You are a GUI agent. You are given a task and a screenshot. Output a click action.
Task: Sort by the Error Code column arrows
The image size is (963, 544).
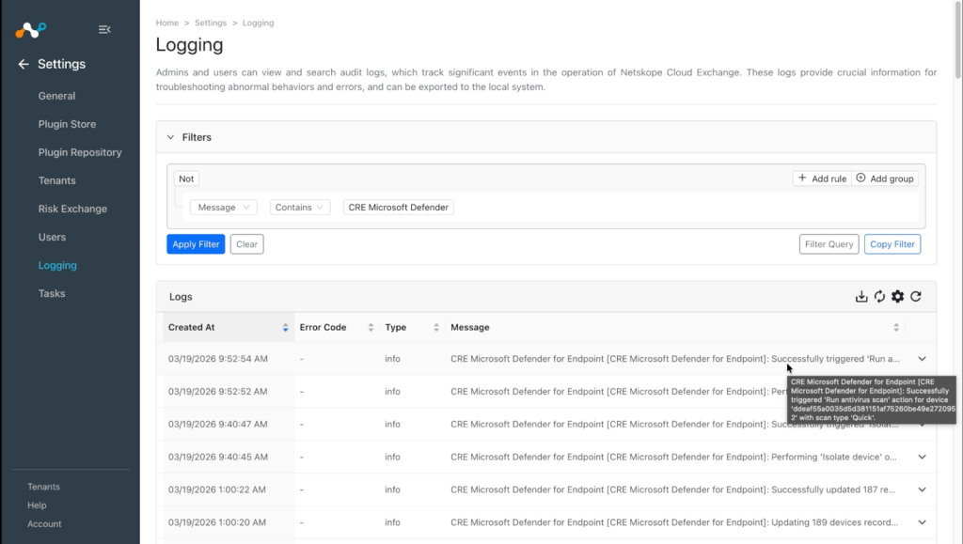(371, 328)
